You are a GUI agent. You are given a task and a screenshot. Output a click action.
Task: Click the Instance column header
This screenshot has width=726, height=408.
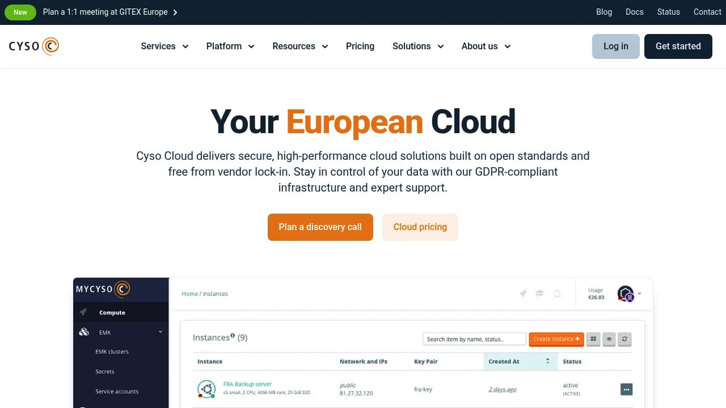[x=210, y=362]
